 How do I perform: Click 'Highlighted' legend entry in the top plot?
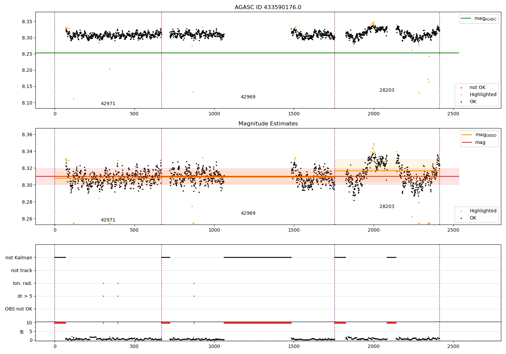pos(479,95)
